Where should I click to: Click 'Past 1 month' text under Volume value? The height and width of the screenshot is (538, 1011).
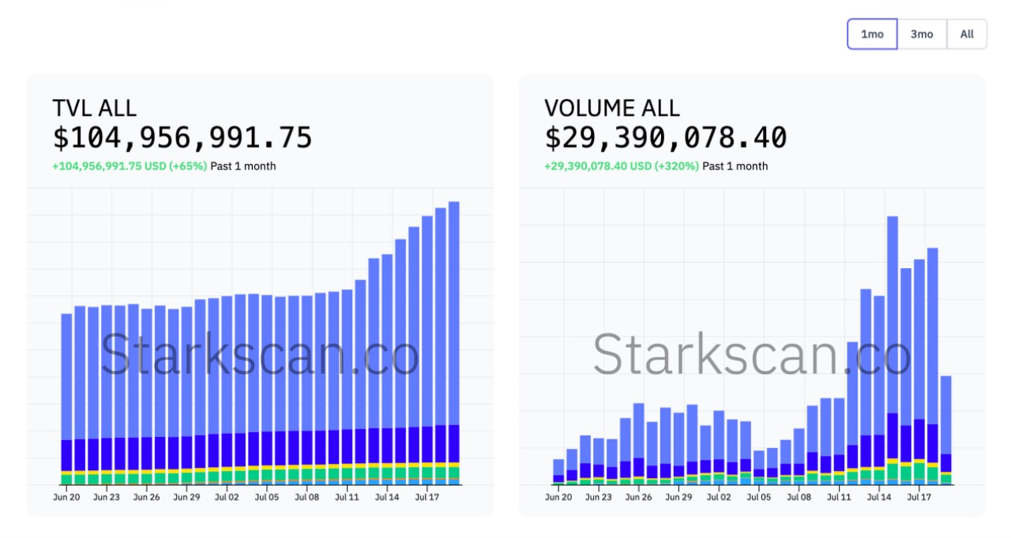pos(735,166)
